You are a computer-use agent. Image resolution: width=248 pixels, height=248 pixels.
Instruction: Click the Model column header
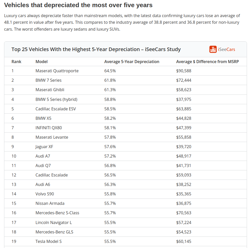[x=41, y=62]
